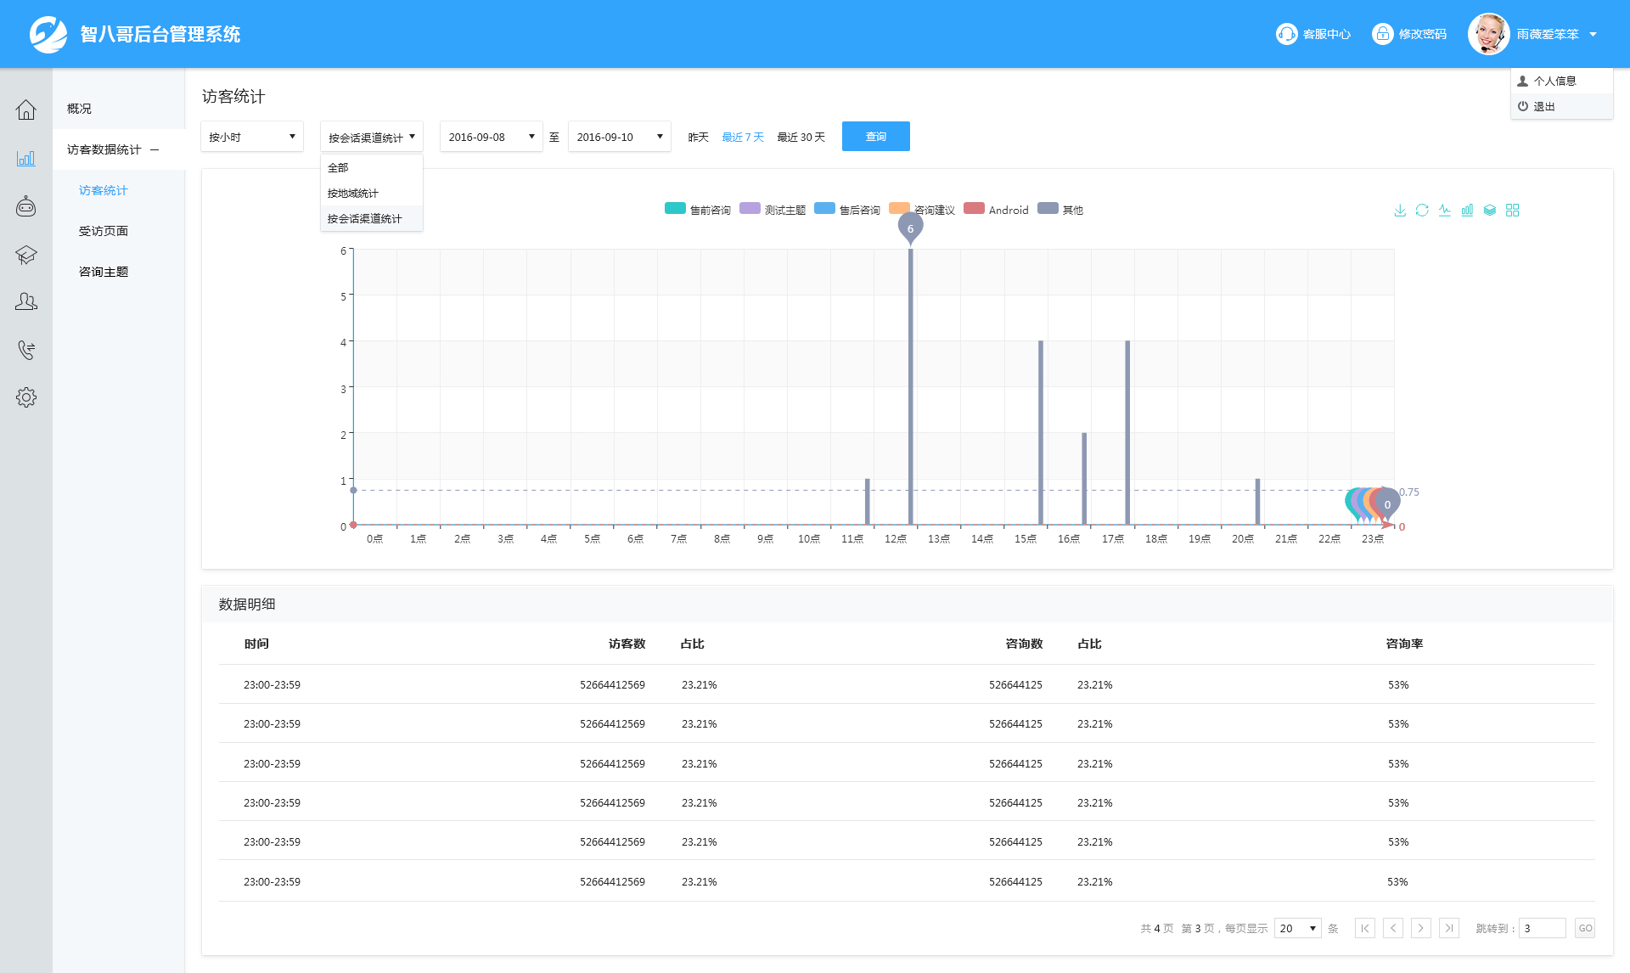Click the 咨询率 column header
Image resolution: width=1630 pixels, height=973 pixels.
click(1404, 644)
